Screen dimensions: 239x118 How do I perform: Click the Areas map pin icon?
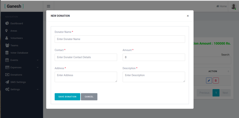pyautogui.click(x=7, y=31)
